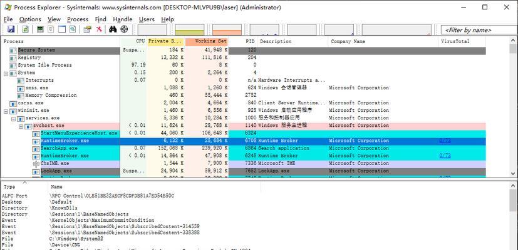The height and width of the screenshot is (250, 518).
Task: Click the Save toolbar icon
Action: [11, 29]
